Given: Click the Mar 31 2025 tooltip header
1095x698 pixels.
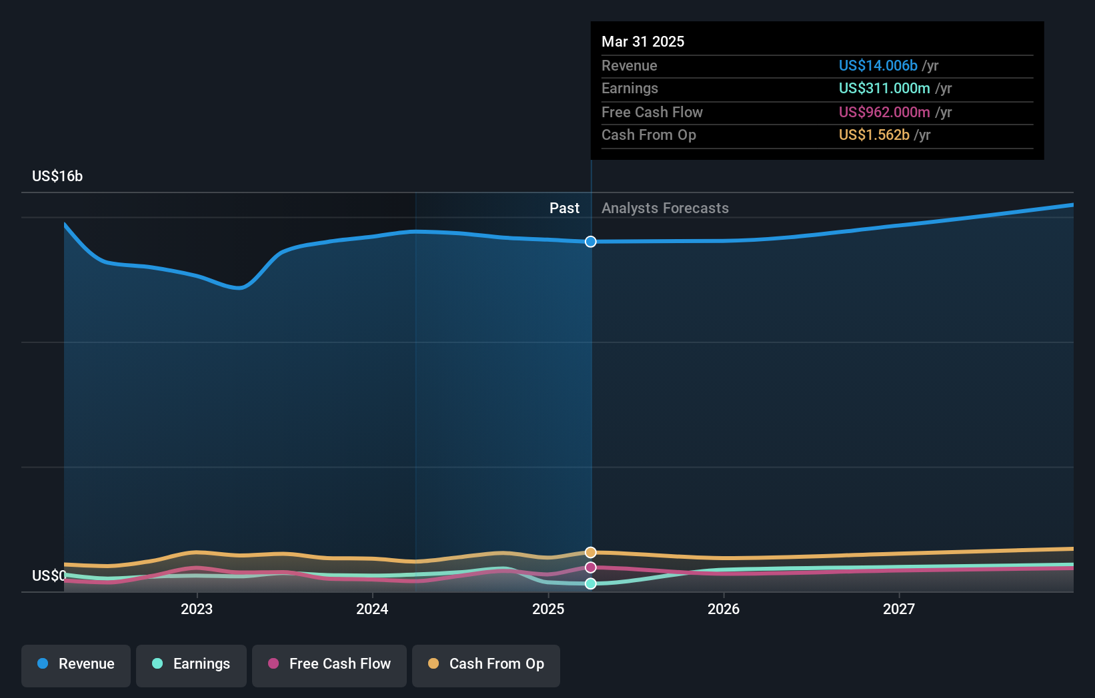Looking at the screenshot, I should tap(643, 41).
